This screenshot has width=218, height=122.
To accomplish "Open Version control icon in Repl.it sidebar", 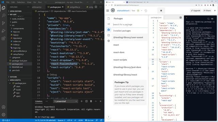I will (x=109, y=24).
